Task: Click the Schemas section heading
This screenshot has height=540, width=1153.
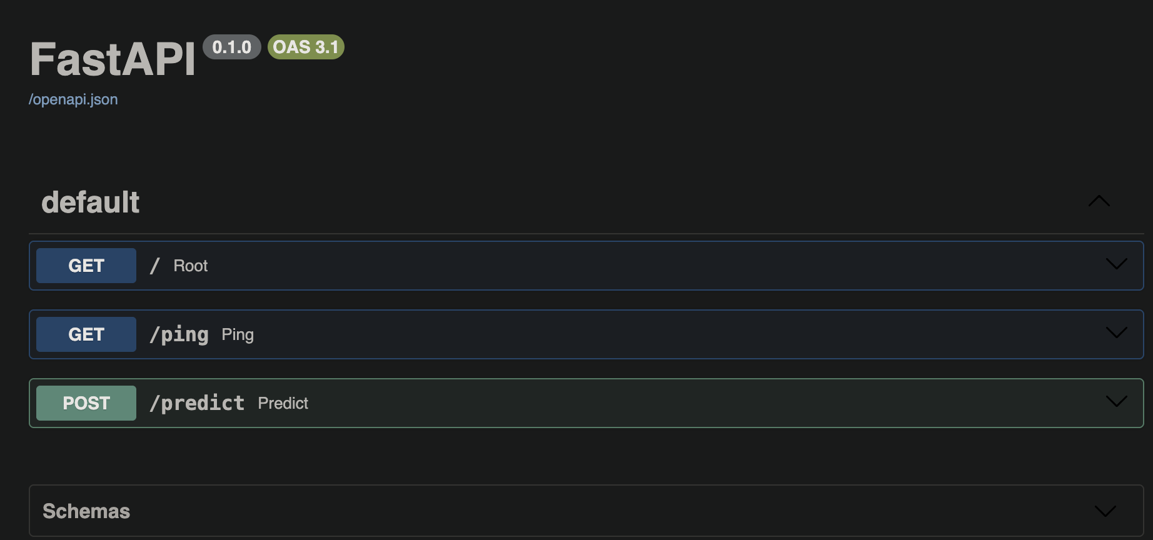Action: (x=86, y=511)
